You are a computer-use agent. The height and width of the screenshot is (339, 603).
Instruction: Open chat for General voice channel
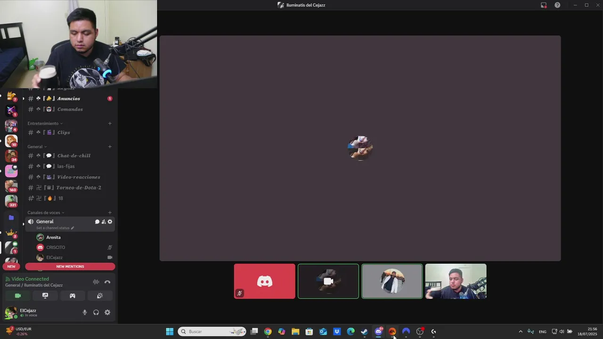tap(97, 222)
